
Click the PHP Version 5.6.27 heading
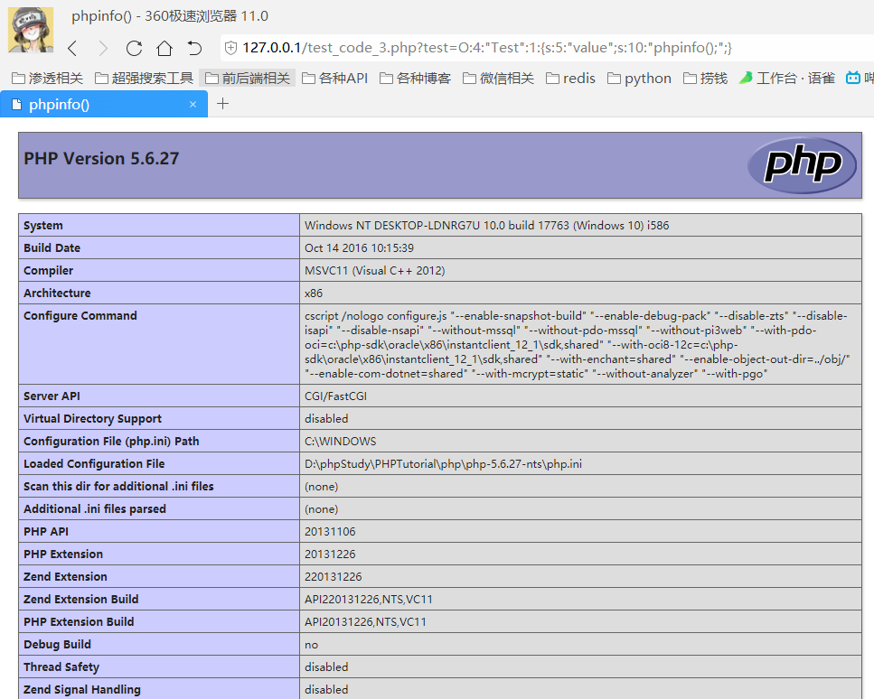coord(101,159)
